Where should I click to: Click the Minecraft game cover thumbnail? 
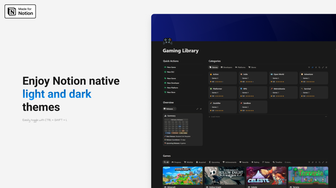point(183,176)
